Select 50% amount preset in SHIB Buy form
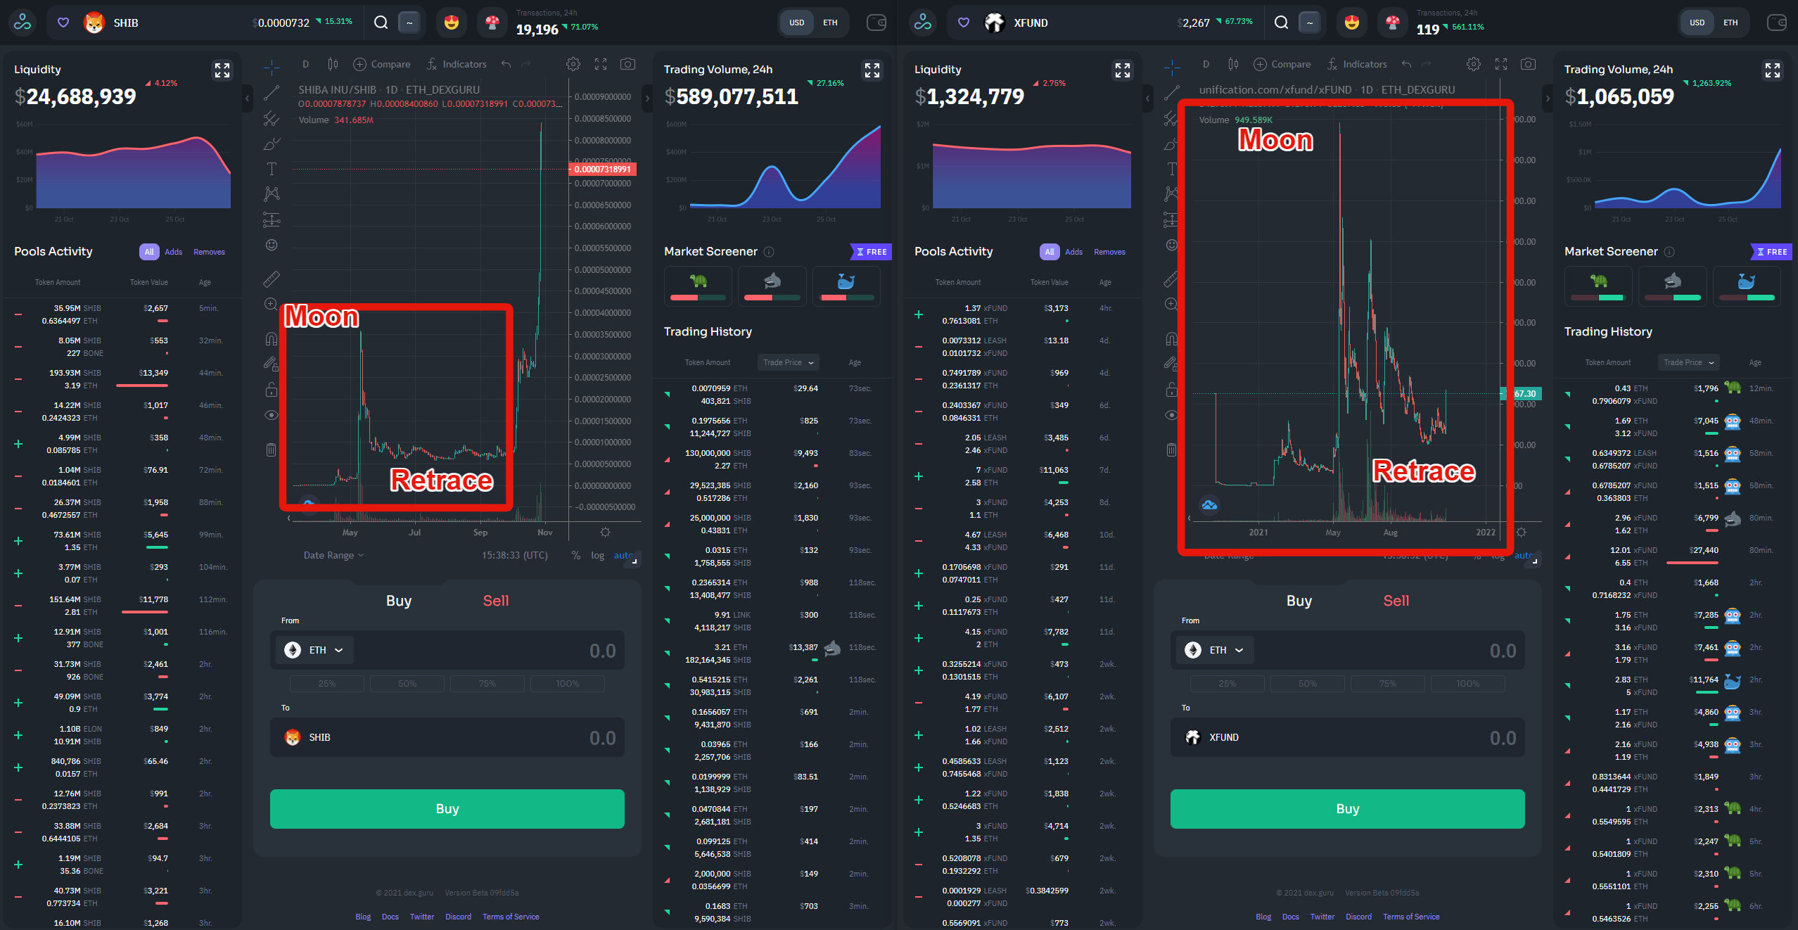1798x930 pixels. [x=407, y=684]
